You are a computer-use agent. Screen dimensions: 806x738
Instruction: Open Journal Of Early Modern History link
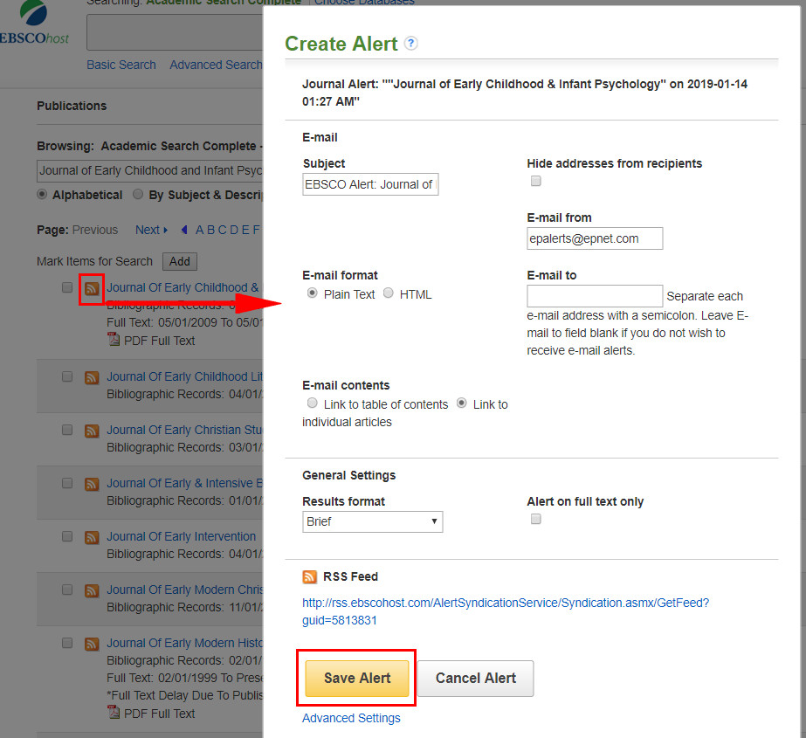pos(184,644)
